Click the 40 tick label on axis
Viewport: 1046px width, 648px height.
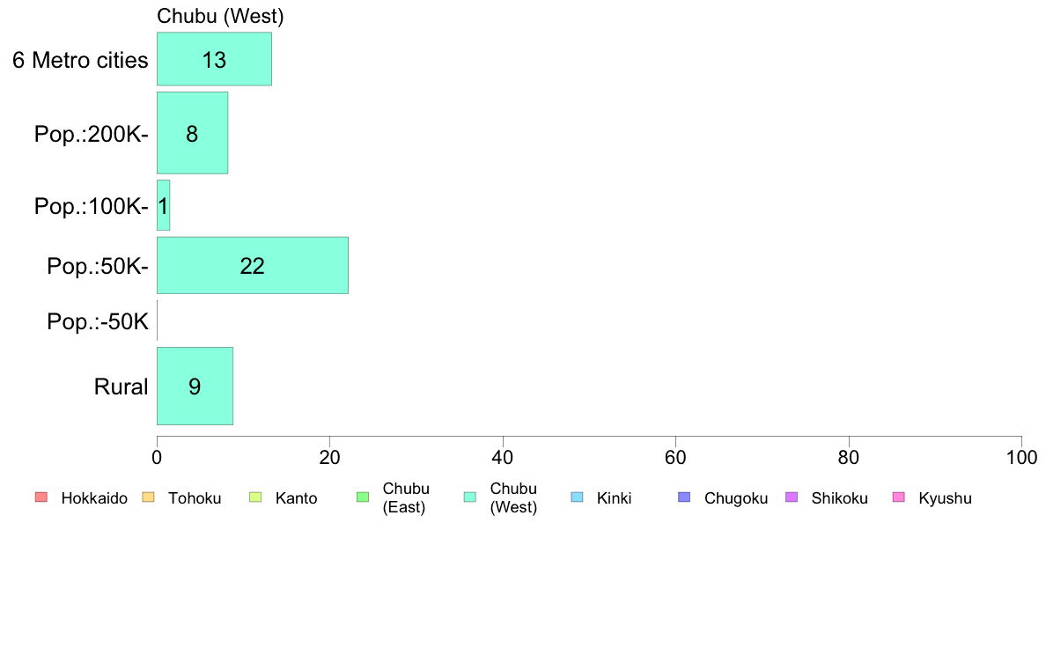(503, 457)
